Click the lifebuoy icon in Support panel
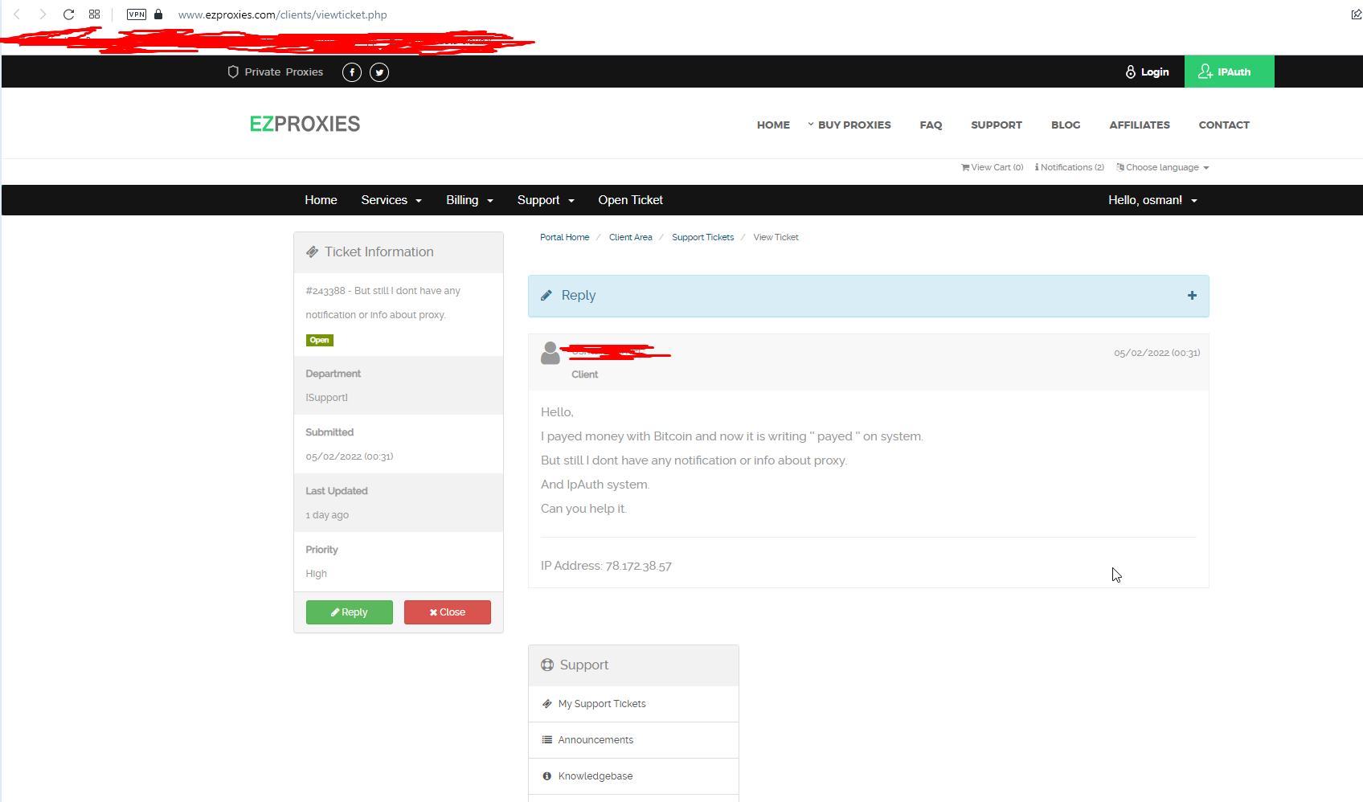The image size is (1363, 802). (547, 665)
